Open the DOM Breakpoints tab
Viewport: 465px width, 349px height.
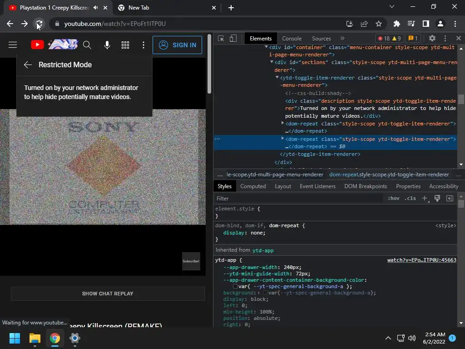366,186
